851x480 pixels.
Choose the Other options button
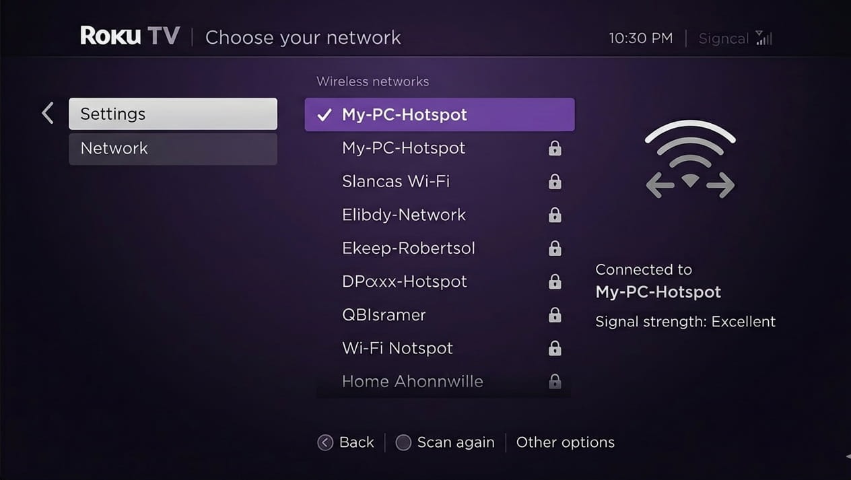tap(565, 442)
